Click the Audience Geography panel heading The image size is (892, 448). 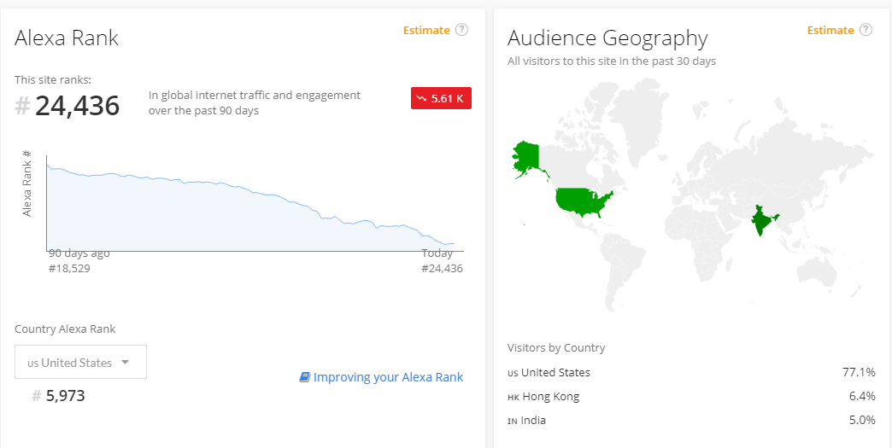[x=607, y=38]
